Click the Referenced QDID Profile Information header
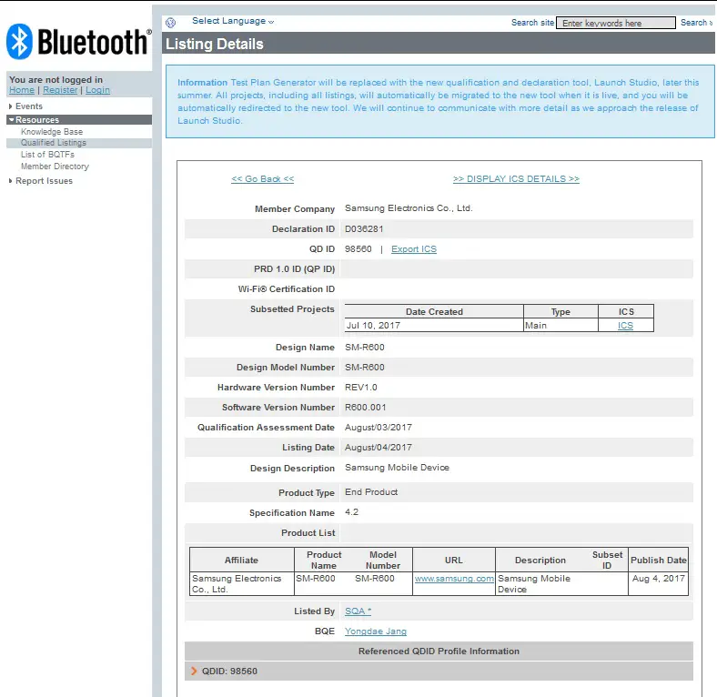717x697 pixels. (x=439, y=652)
